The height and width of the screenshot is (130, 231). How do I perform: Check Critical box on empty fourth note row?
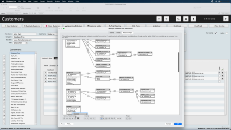tap(219, 82)
